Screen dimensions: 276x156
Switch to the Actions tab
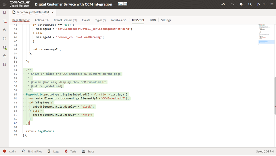click(42, 20)
